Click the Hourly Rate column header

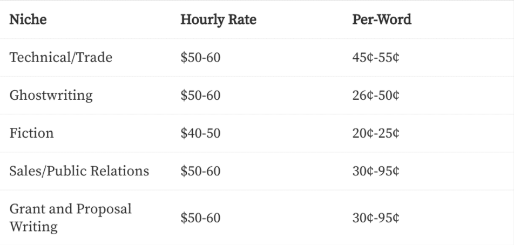(x=218, y=19)
